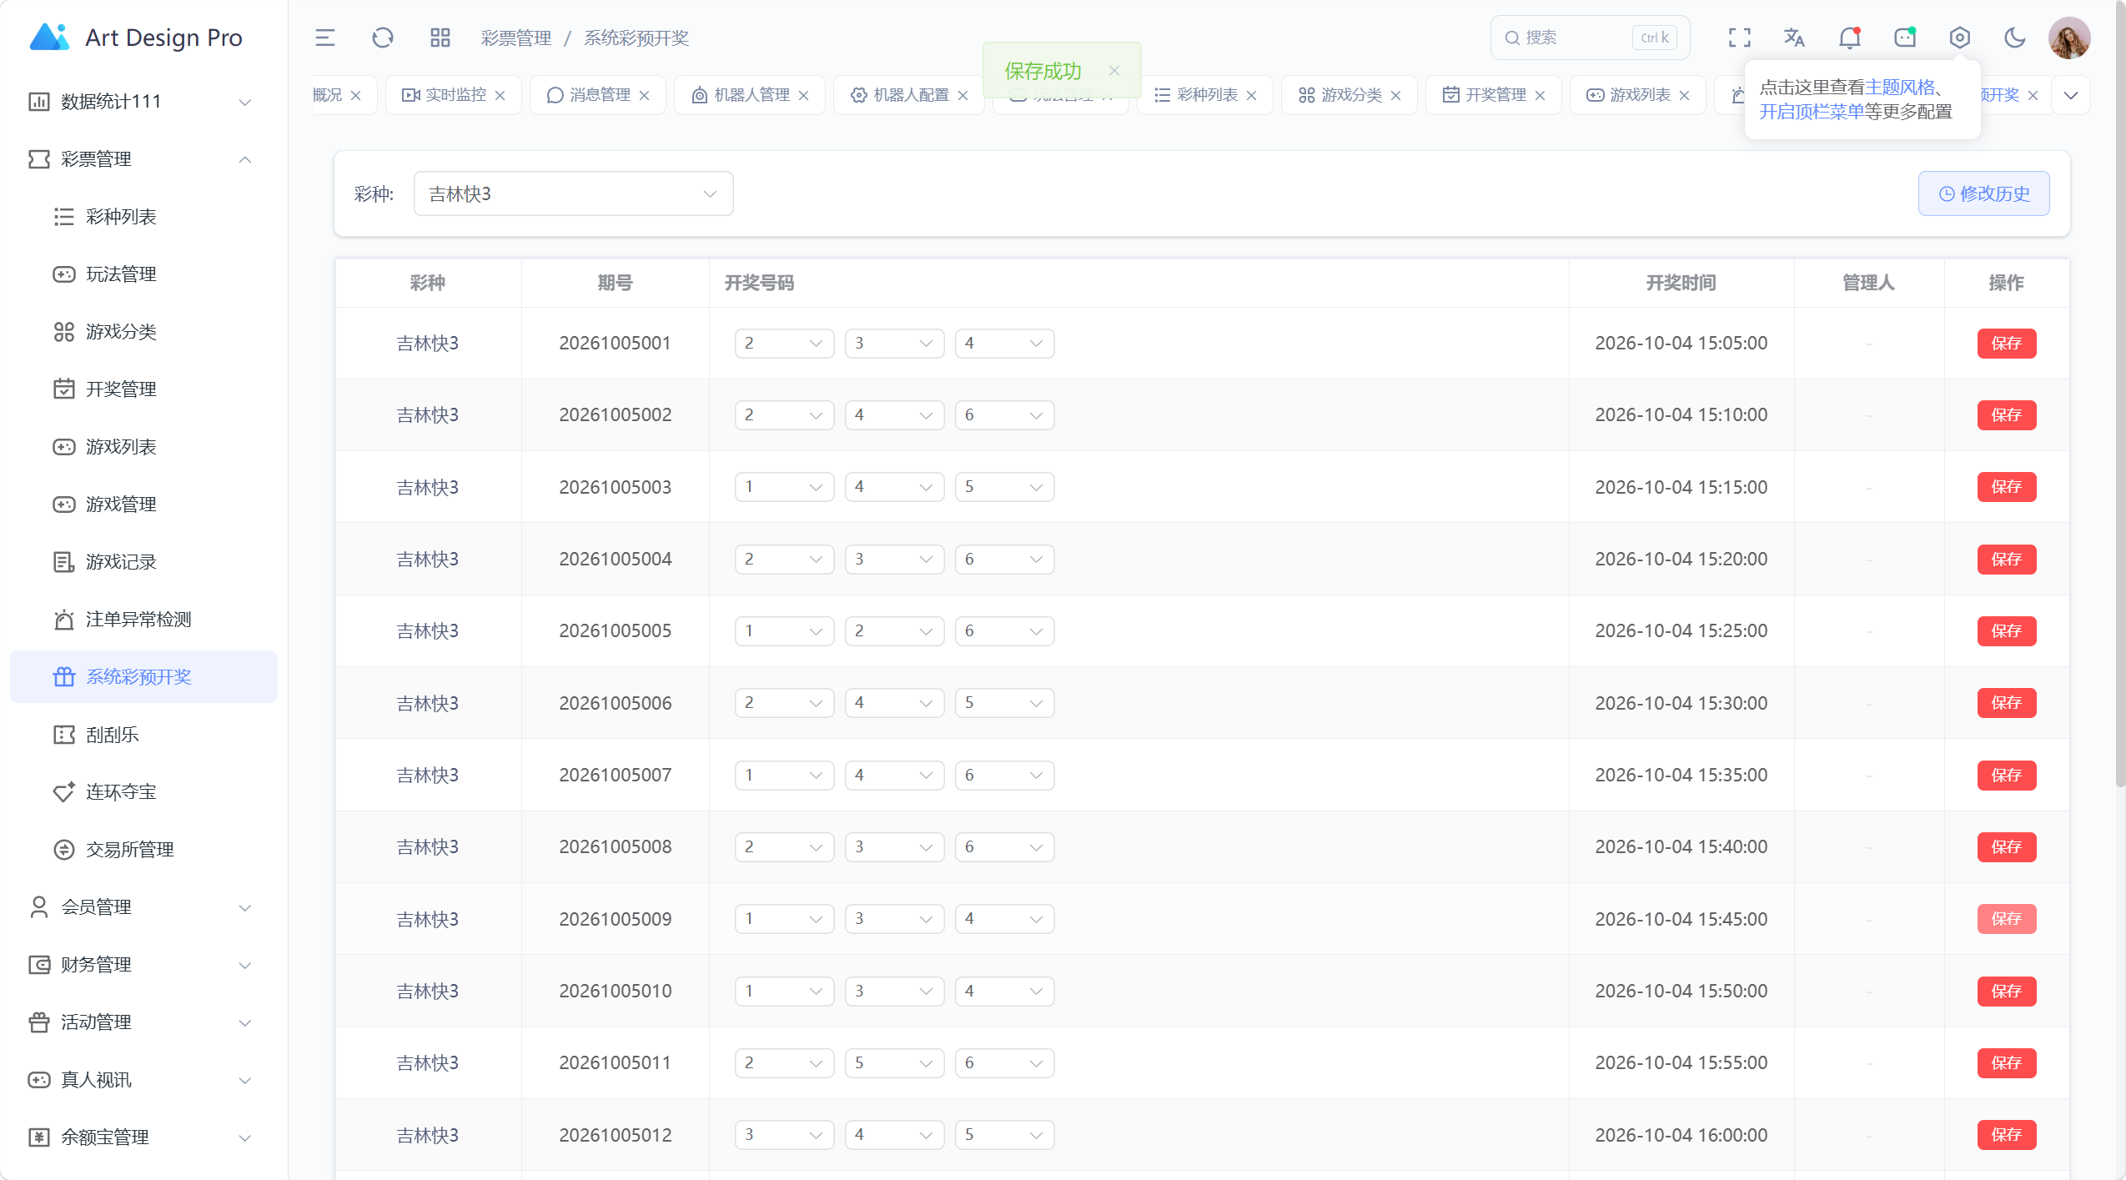Open 刮刮乐 in the sidebar
Viewport: 2126px width, 1180px height.
coord(143,735)
